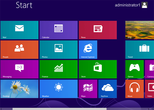The image size is (154, 110).
Task: Open the Maps tile
Action: 88,89
